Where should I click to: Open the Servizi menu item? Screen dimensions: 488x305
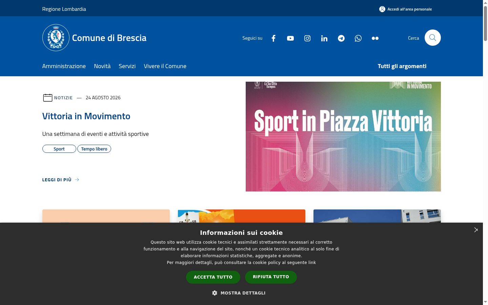(x=127, y=66)
